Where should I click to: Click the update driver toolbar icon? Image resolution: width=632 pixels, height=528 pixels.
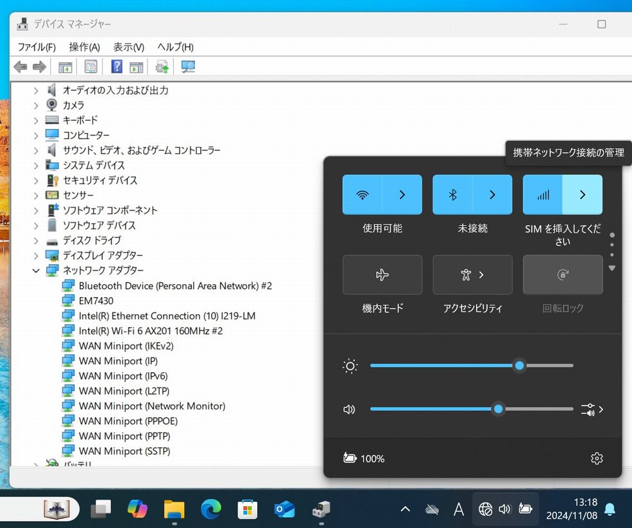pyautogui.click(x=162, y=67)
